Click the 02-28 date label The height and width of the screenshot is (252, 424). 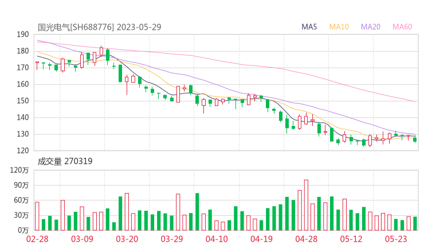coord(37,239)
